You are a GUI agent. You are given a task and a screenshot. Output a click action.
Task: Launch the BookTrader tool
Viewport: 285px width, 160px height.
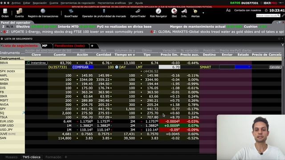point(71,13)
